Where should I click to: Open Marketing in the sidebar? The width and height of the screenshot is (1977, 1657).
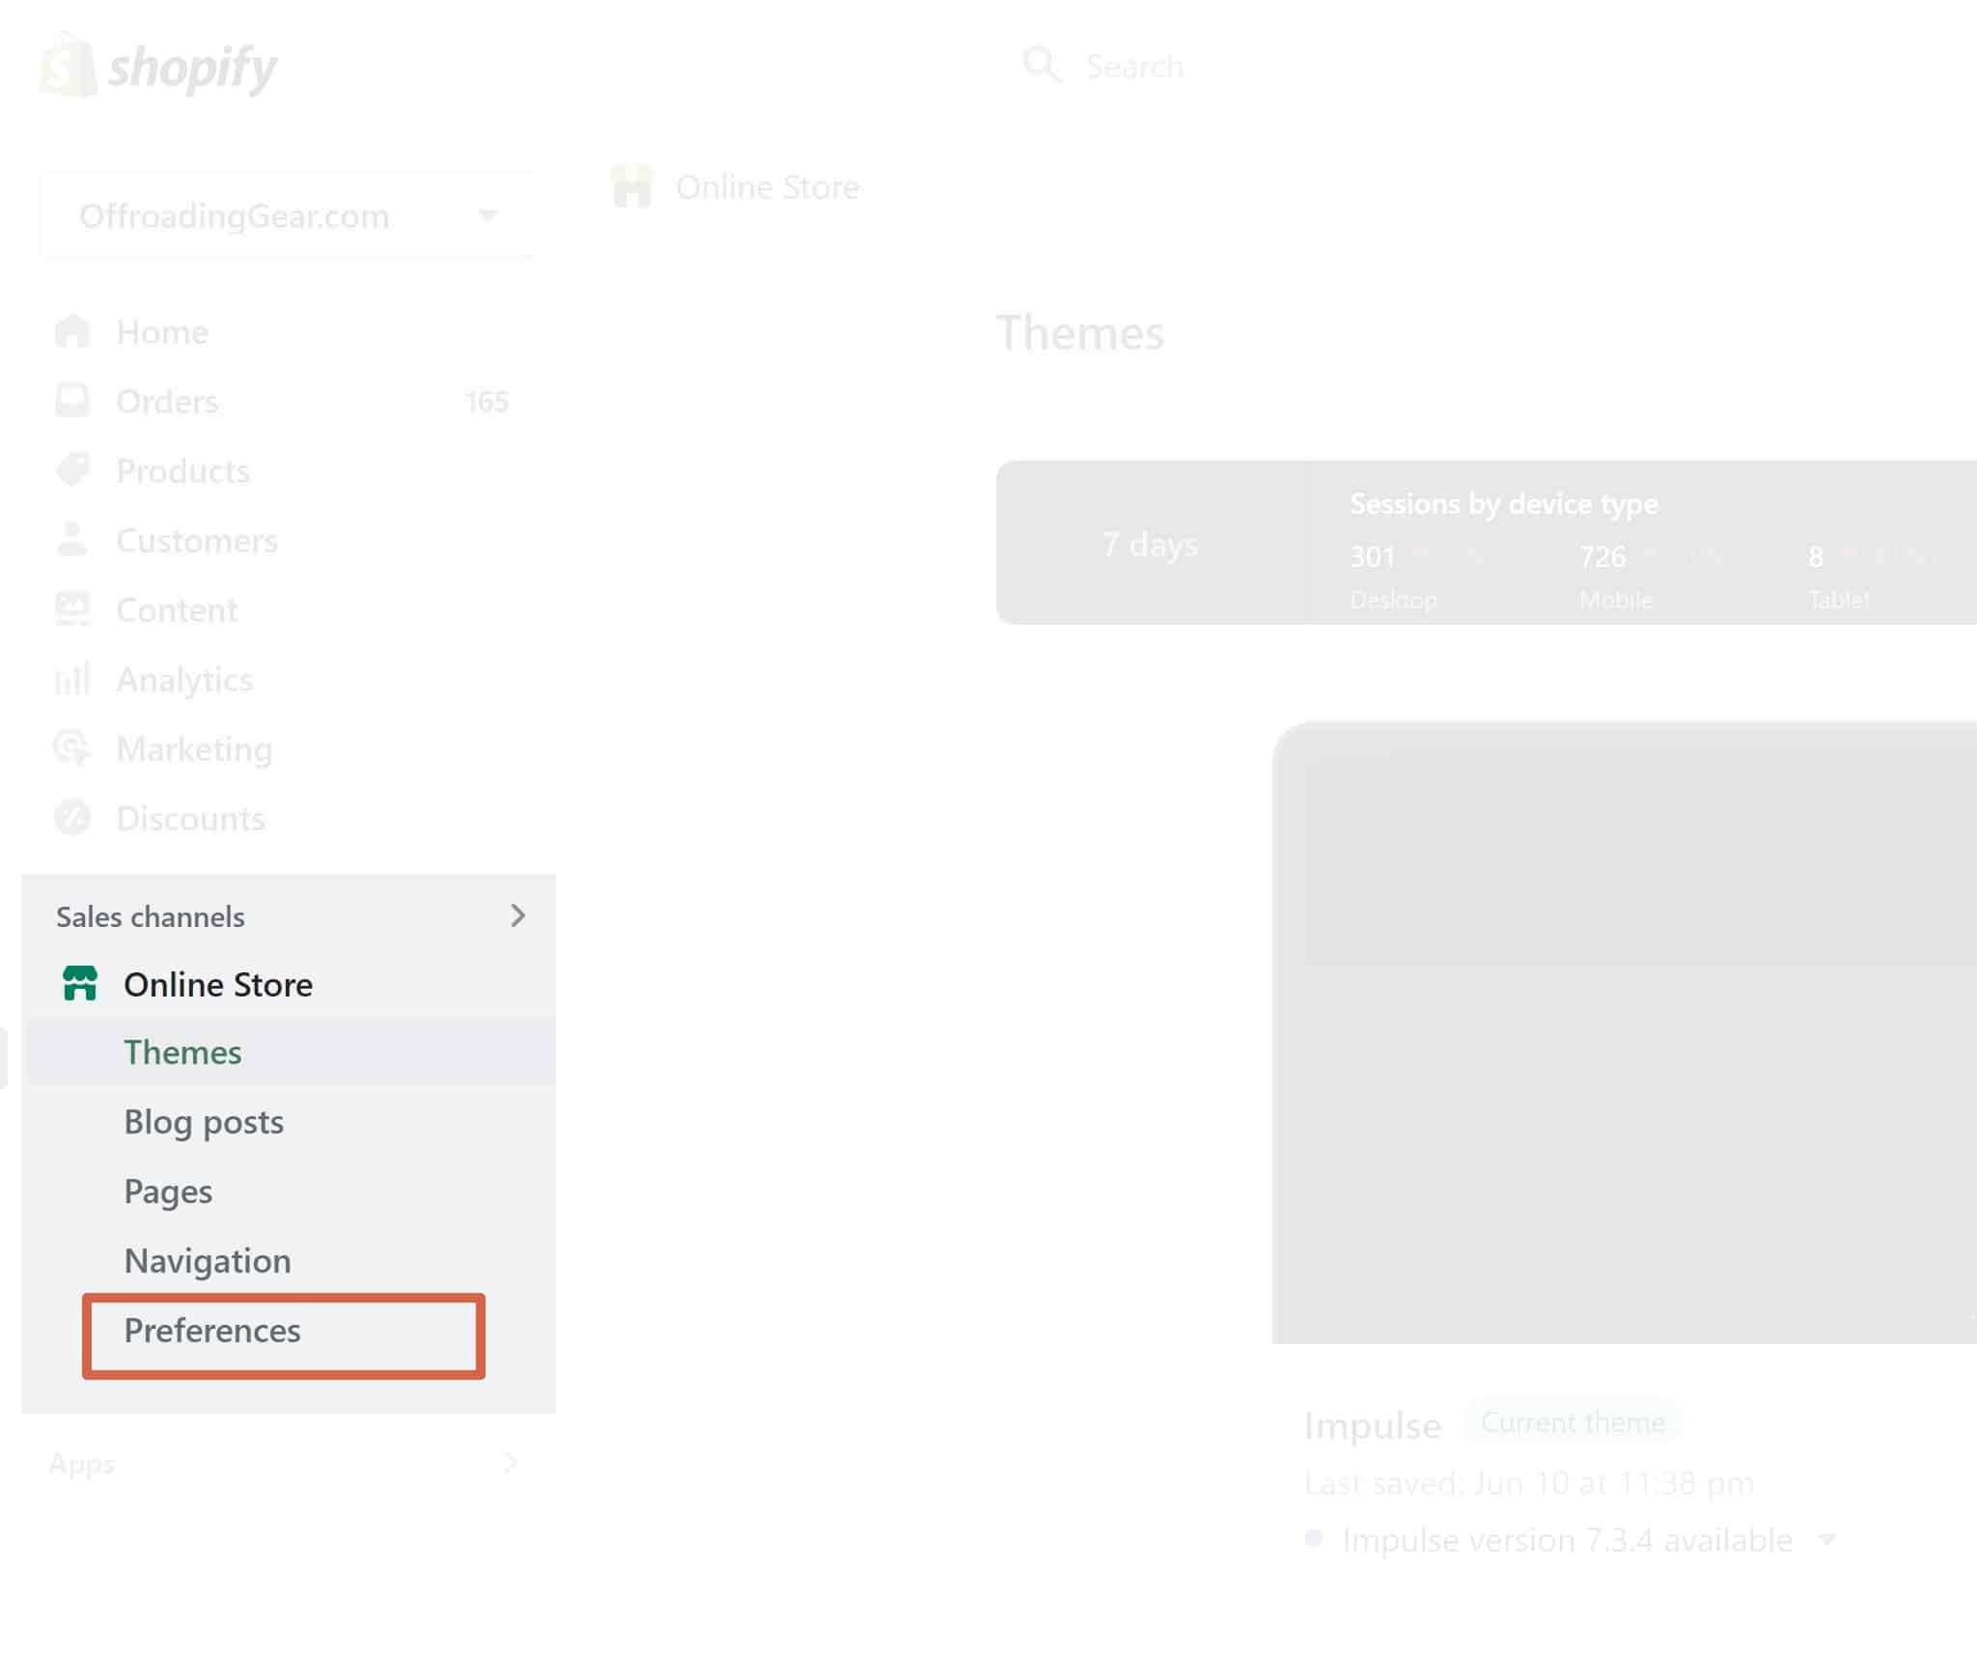coord(194,749)
